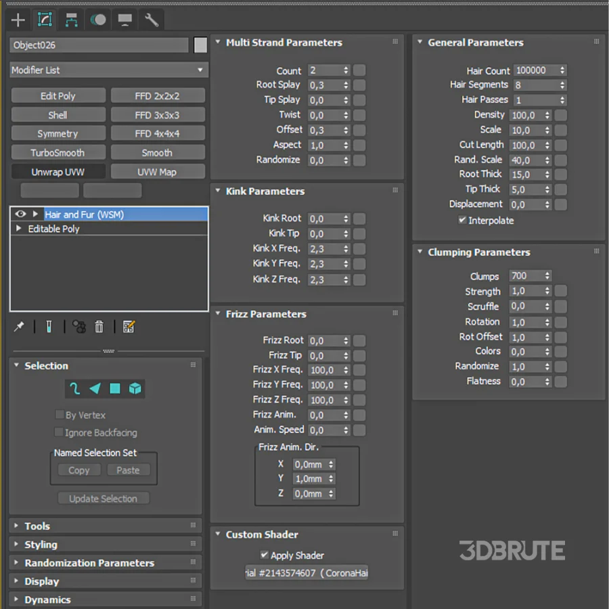Enable Ignore Backfacing checkbox
Image resolution: width=609 pixels, height=609 pixels.
(59, 432)
